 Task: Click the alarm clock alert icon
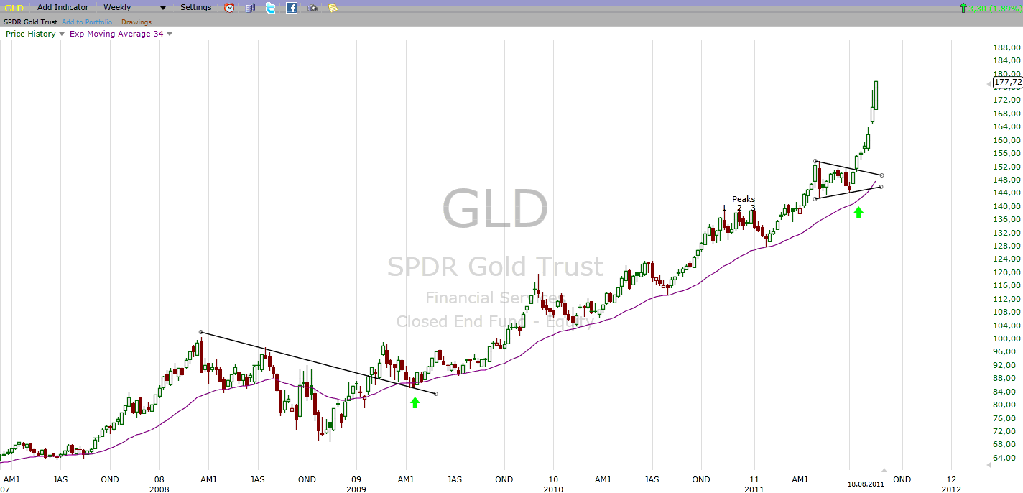[229, 8]
